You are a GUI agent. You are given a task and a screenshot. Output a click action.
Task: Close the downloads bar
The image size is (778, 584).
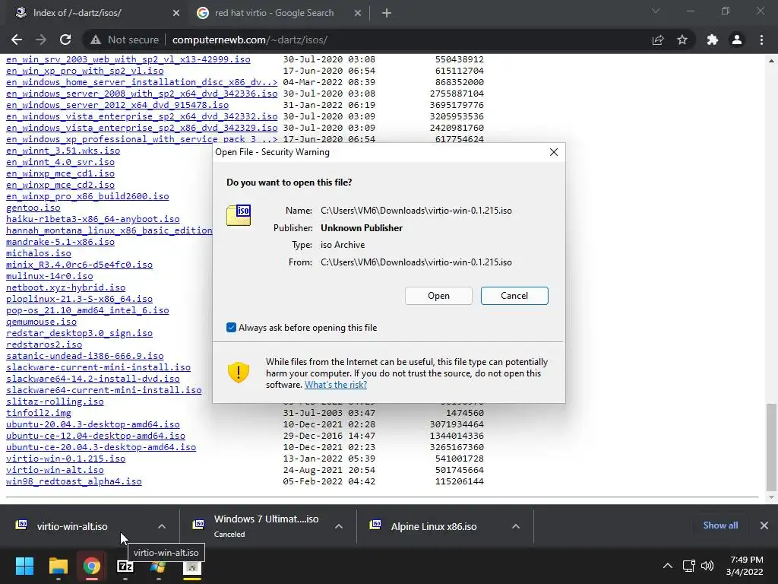click(764, 525)
